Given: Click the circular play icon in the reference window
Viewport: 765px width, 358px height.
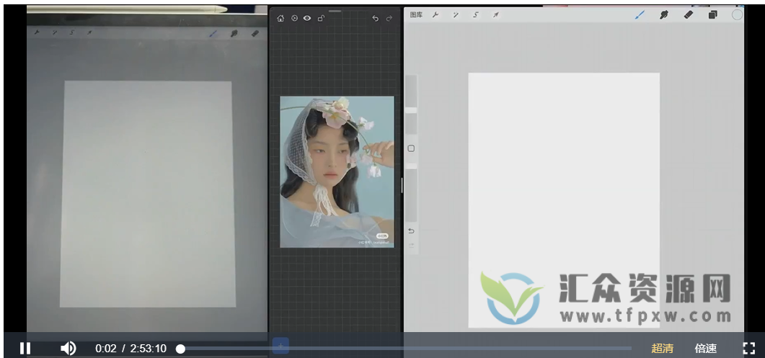Looking at the screenshot, I should point(294,19).
